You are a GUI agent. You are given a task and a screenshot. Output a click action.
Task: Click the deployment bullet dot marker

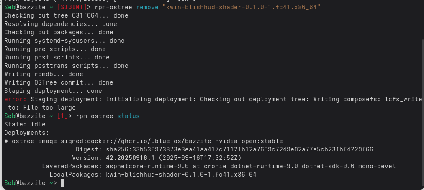coord(6,141)
